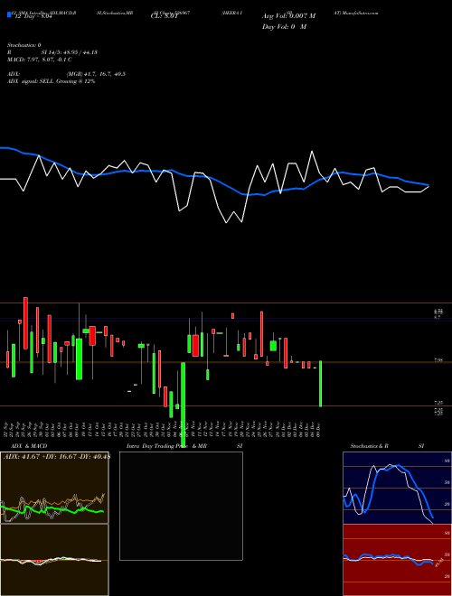Viewport: 452px width, 596px height.
Task: Click the 'MACD: 7.97, 8.07, -0.1 C' line
Action: 39,60
